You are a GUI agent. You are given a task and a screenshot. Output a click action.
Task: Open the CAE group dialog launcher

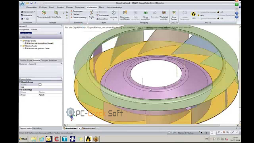click(x=177, y=23)
